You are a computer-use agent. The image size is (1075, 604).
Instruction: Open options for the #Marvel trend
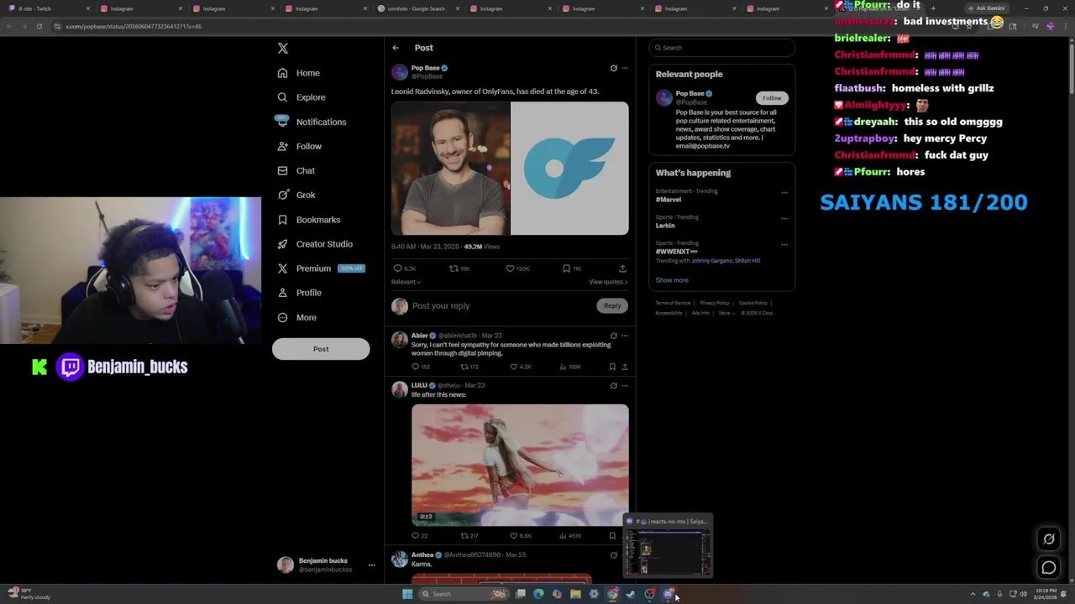click(x=784, y=192)
